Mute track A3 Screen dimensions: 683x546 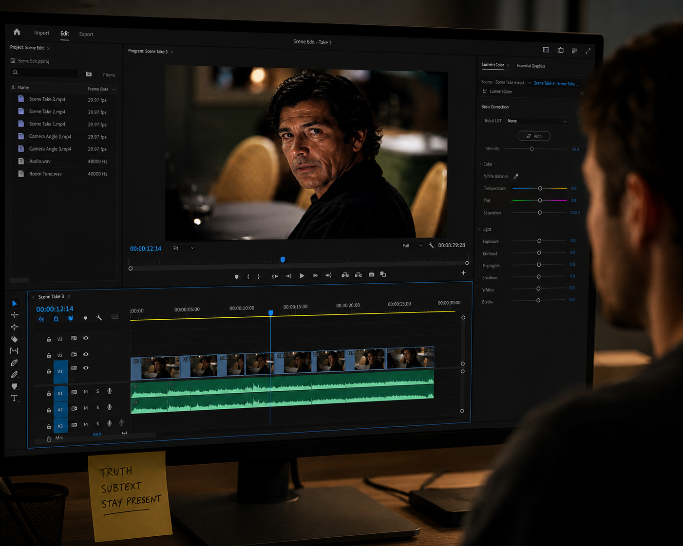(x=86, y=425)
